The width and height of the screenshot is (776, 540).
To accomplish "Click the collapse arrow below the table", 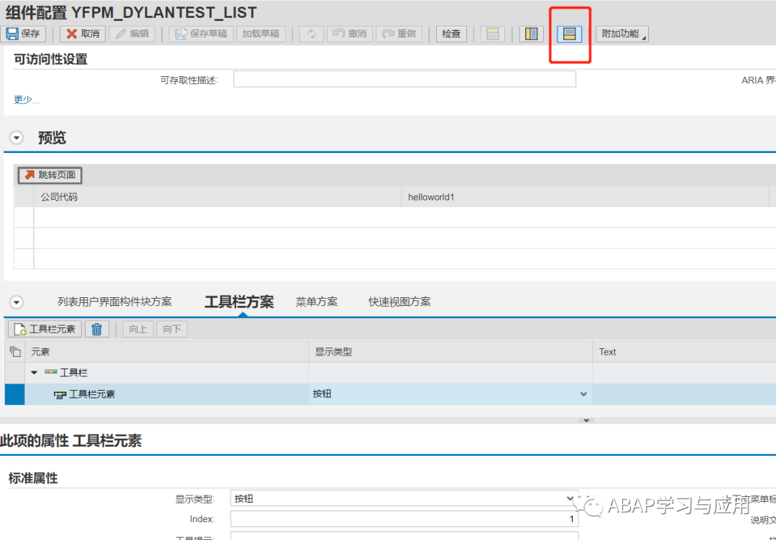I will coord(586,420).
